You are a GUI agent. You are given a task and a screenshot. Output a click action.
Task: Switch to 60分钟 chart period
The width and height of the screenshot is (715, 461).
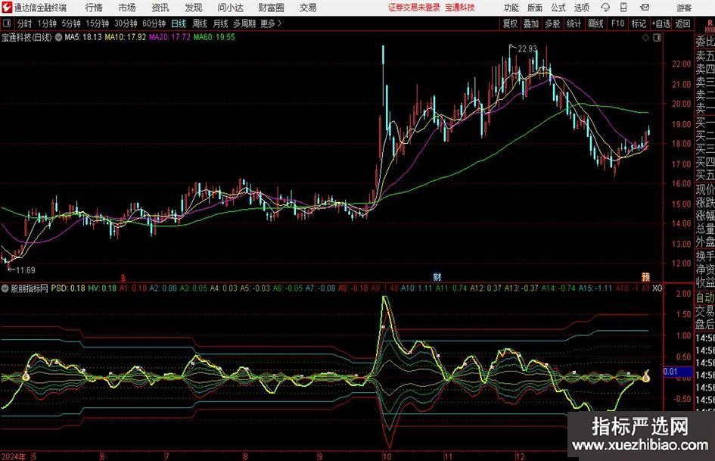154,23
